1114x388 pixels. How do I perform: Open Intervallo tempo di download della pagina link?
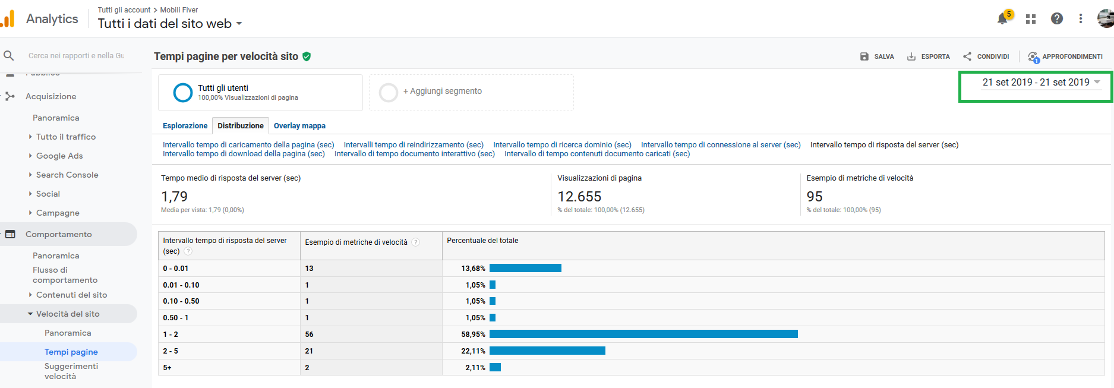pyautogui.click(x=244, y=154)
